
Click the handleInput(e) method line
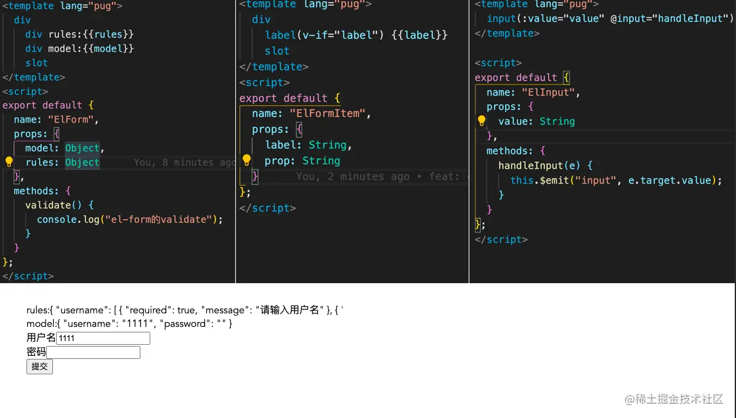[546, 166]
